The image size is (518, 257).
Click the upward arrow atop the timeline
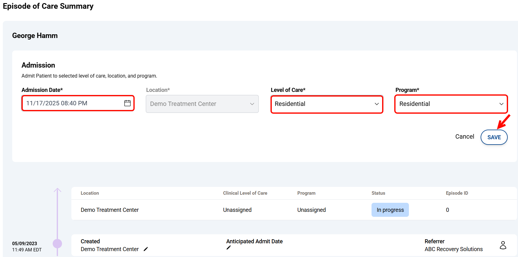coord(57,190)
